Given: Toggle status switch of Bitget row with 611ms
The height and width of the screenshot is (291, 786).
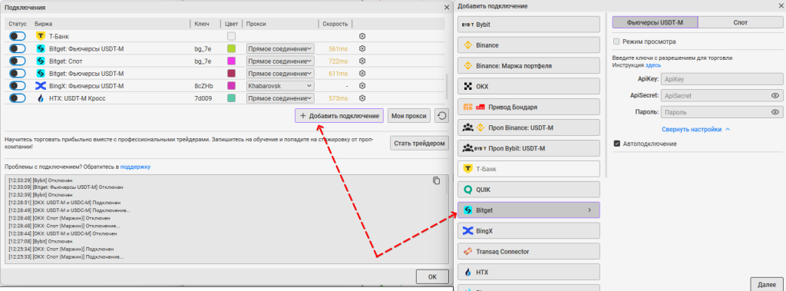Looking at the screenshot, I should [18, 73].
